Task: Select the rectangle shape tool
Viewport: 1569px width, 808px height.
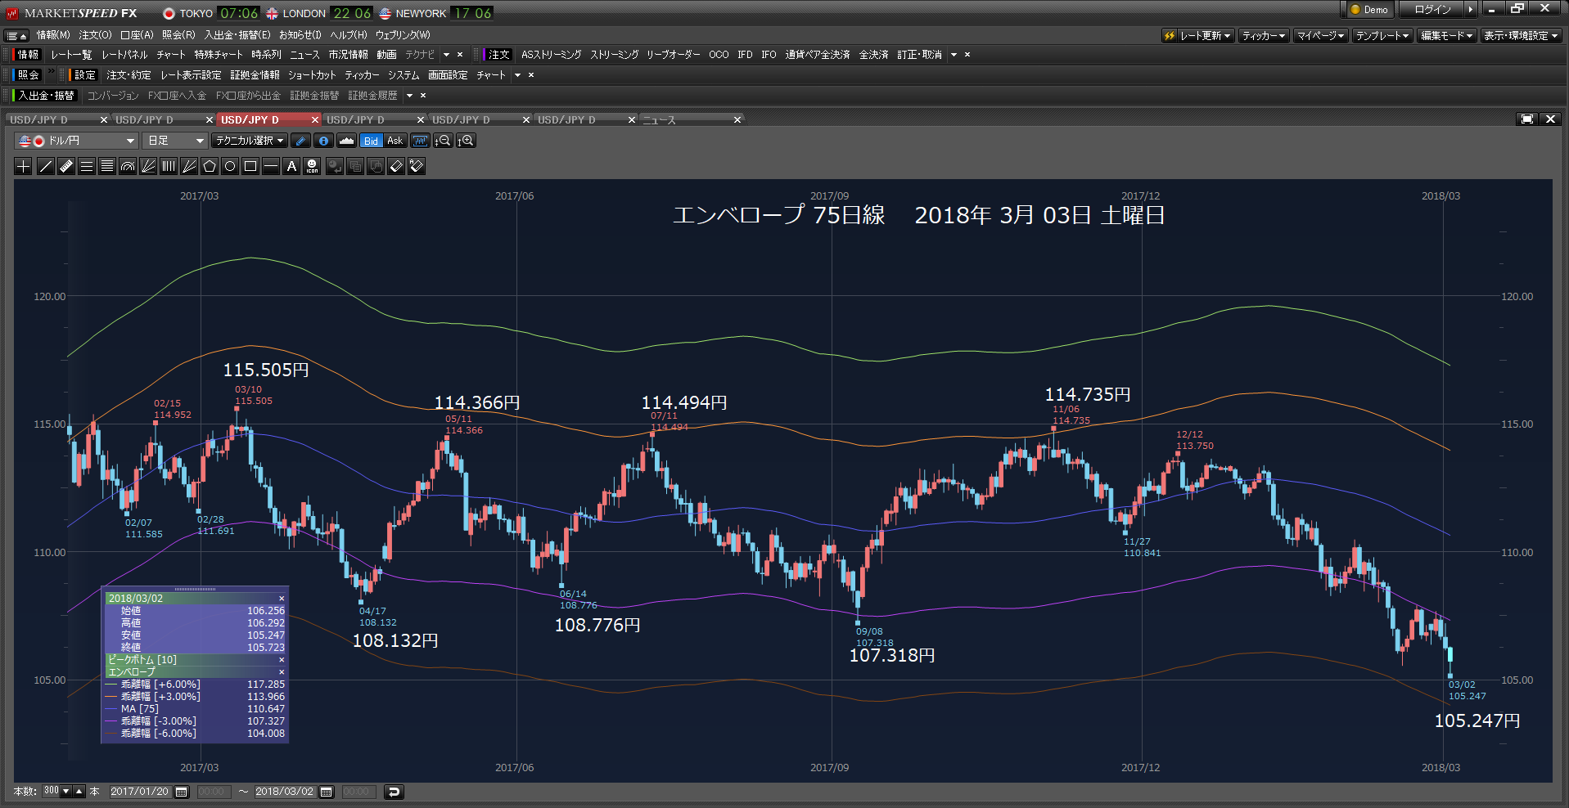Action: point(250,167)
